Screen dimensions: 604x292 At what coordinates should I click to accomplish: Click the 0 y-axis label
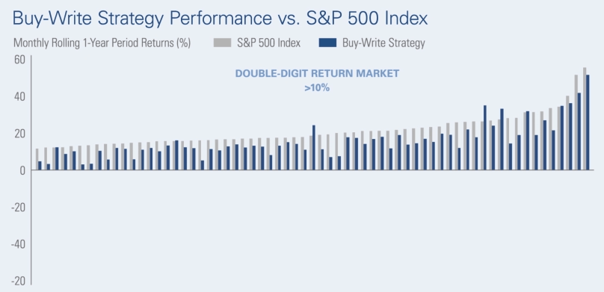pos(22,171)
